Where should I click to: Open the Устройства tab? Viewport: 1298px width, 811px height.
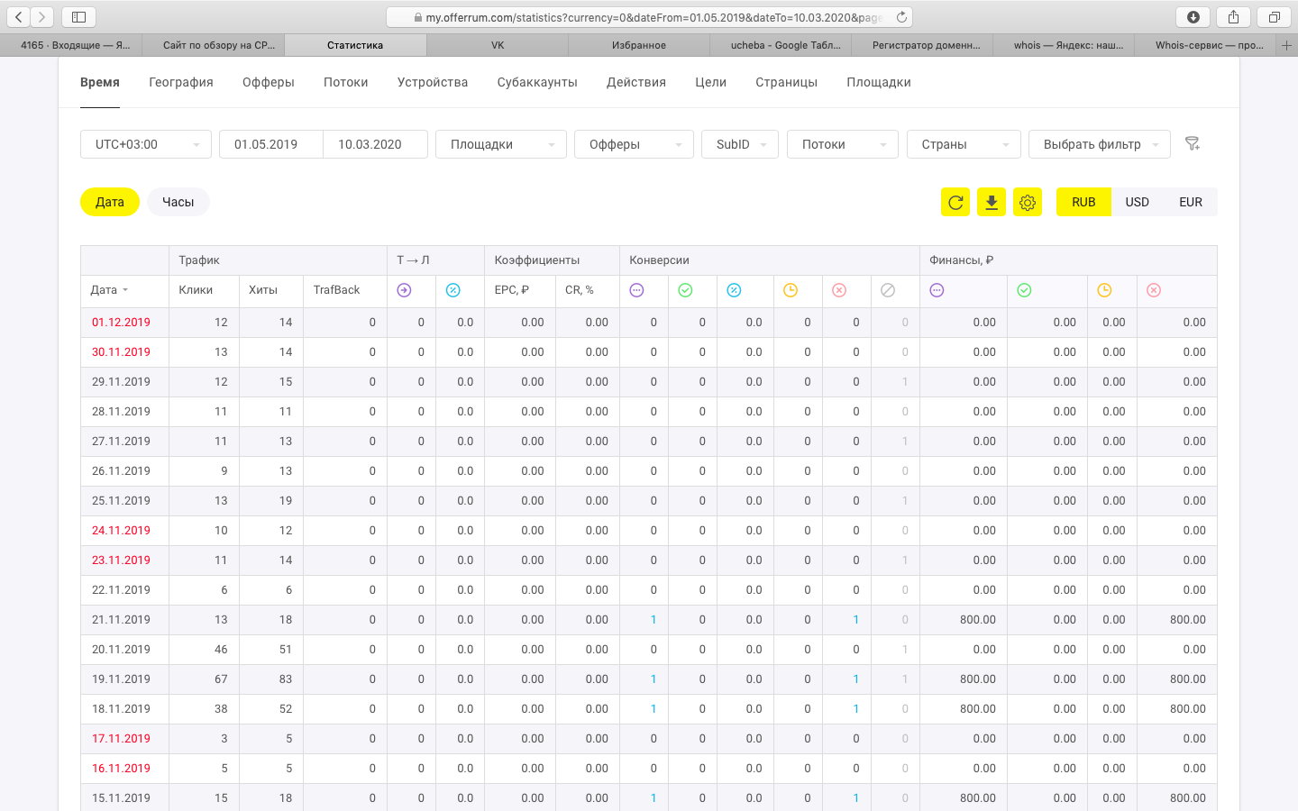tap(433, 82)
